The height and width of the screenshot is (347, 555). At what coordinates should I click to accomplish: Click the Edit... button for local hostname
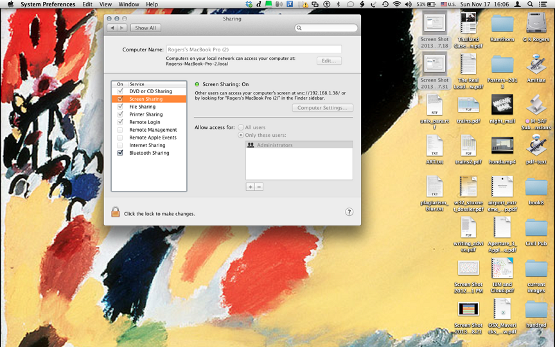tap(329, 60)
